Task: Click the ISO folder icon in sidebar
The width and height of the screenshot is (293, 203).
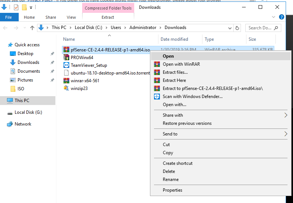Action: pyautogui.click(x=13, y=89)
